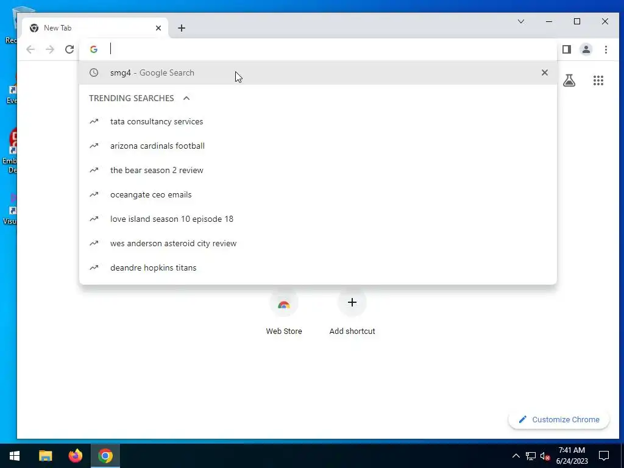Open the Chrome profile avatar
Screen dimensions: 624x468
coord(586,49)
